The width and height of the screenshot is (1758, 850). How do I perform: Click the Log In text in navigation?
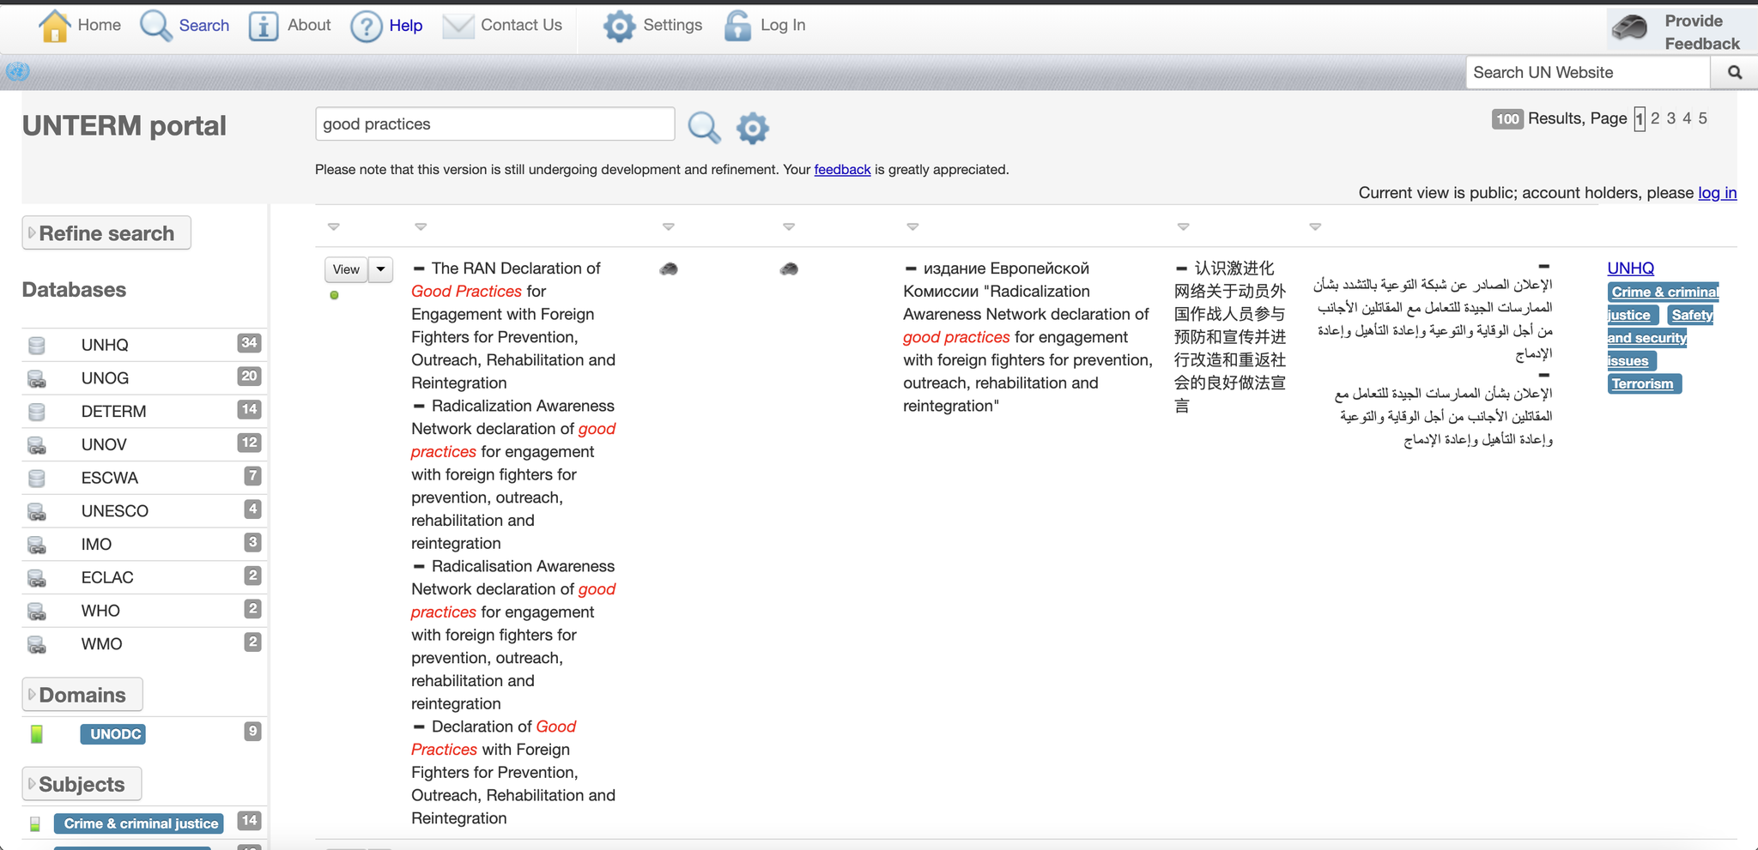coord(783,25)
